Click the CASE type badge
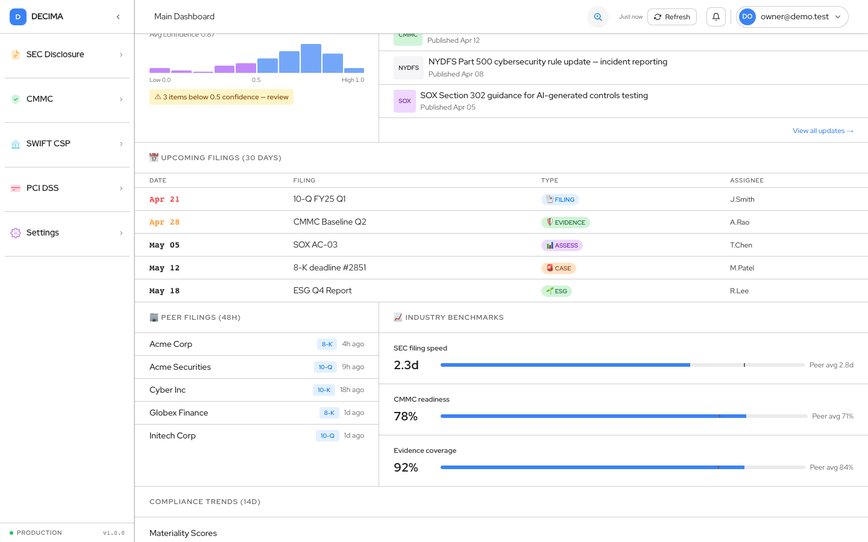 coord(559,268)
